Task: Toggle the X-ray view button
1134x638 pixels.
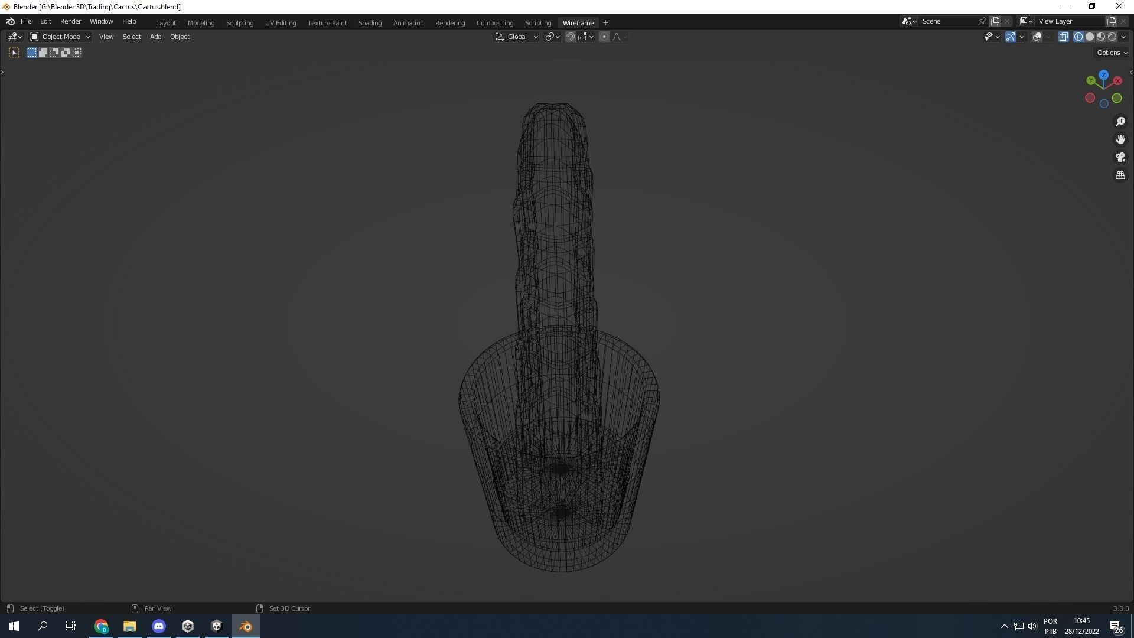Action: pos(1064,37)
